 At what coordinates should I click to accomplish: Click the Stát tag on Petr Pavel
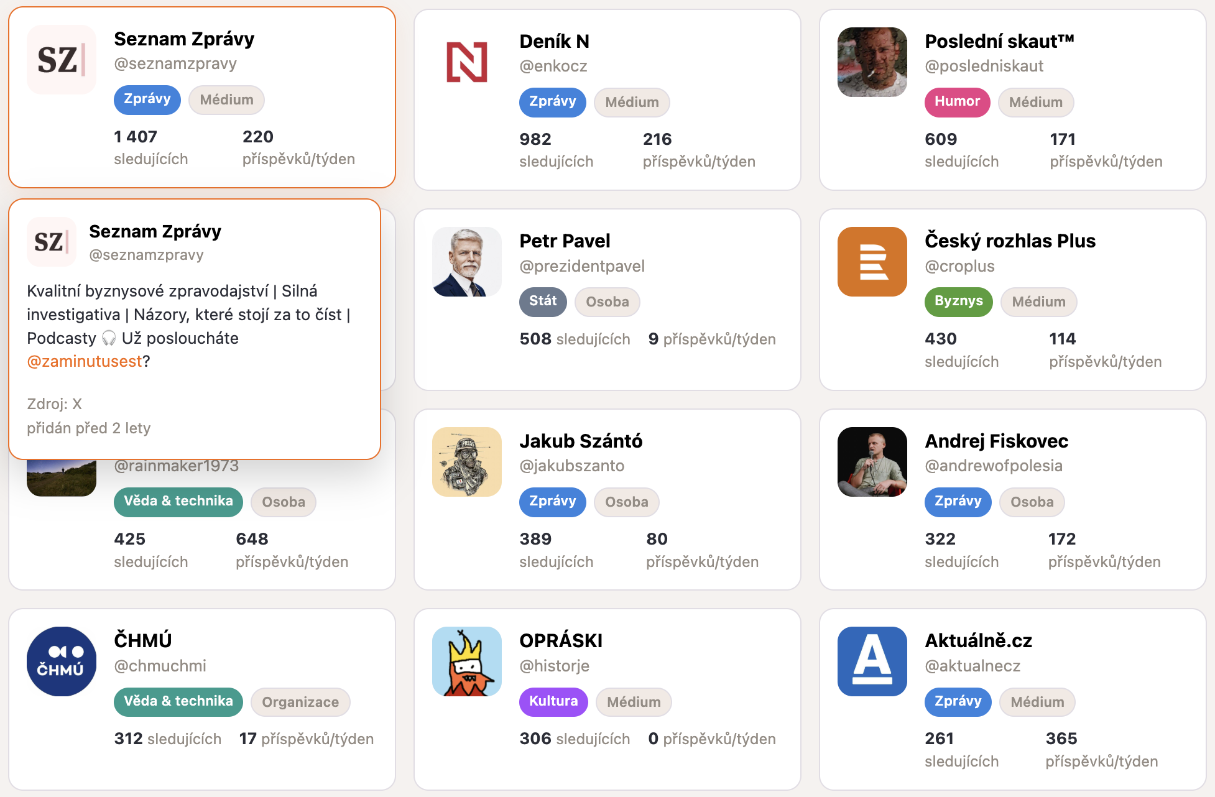pos(543,302)
